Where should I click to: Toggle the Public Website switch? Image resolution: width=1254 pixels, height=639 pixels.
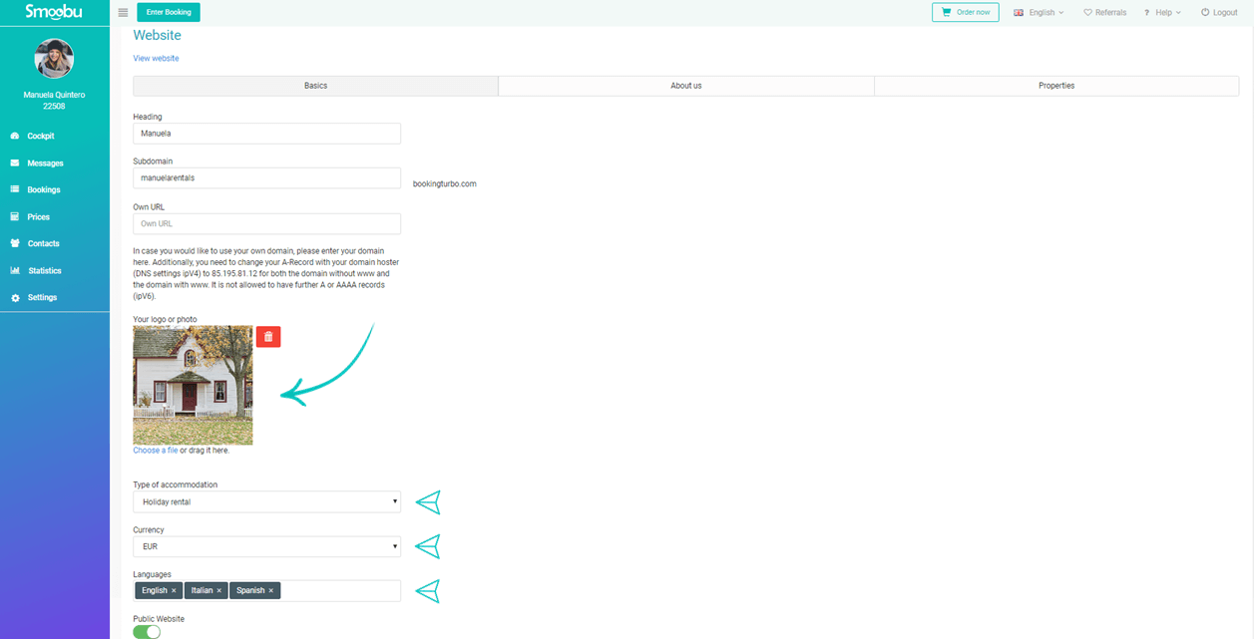(x=147, y=632)
